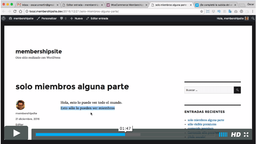Close the WooCommerce Memberships tab
Viewport: 256px width, 144px height.
click(146, 5)
